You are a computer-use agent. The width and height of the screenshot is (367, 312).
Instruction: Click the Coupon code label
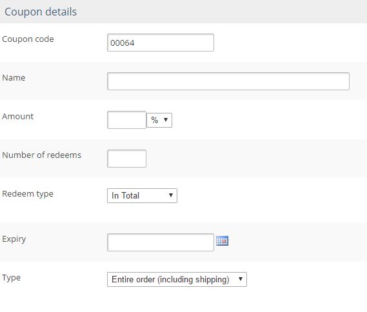click(x=28, y=39)
